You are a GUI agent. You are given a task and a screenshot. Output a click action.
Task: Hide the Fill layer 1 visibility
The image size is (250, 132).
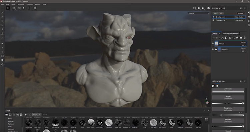point(213,43)
